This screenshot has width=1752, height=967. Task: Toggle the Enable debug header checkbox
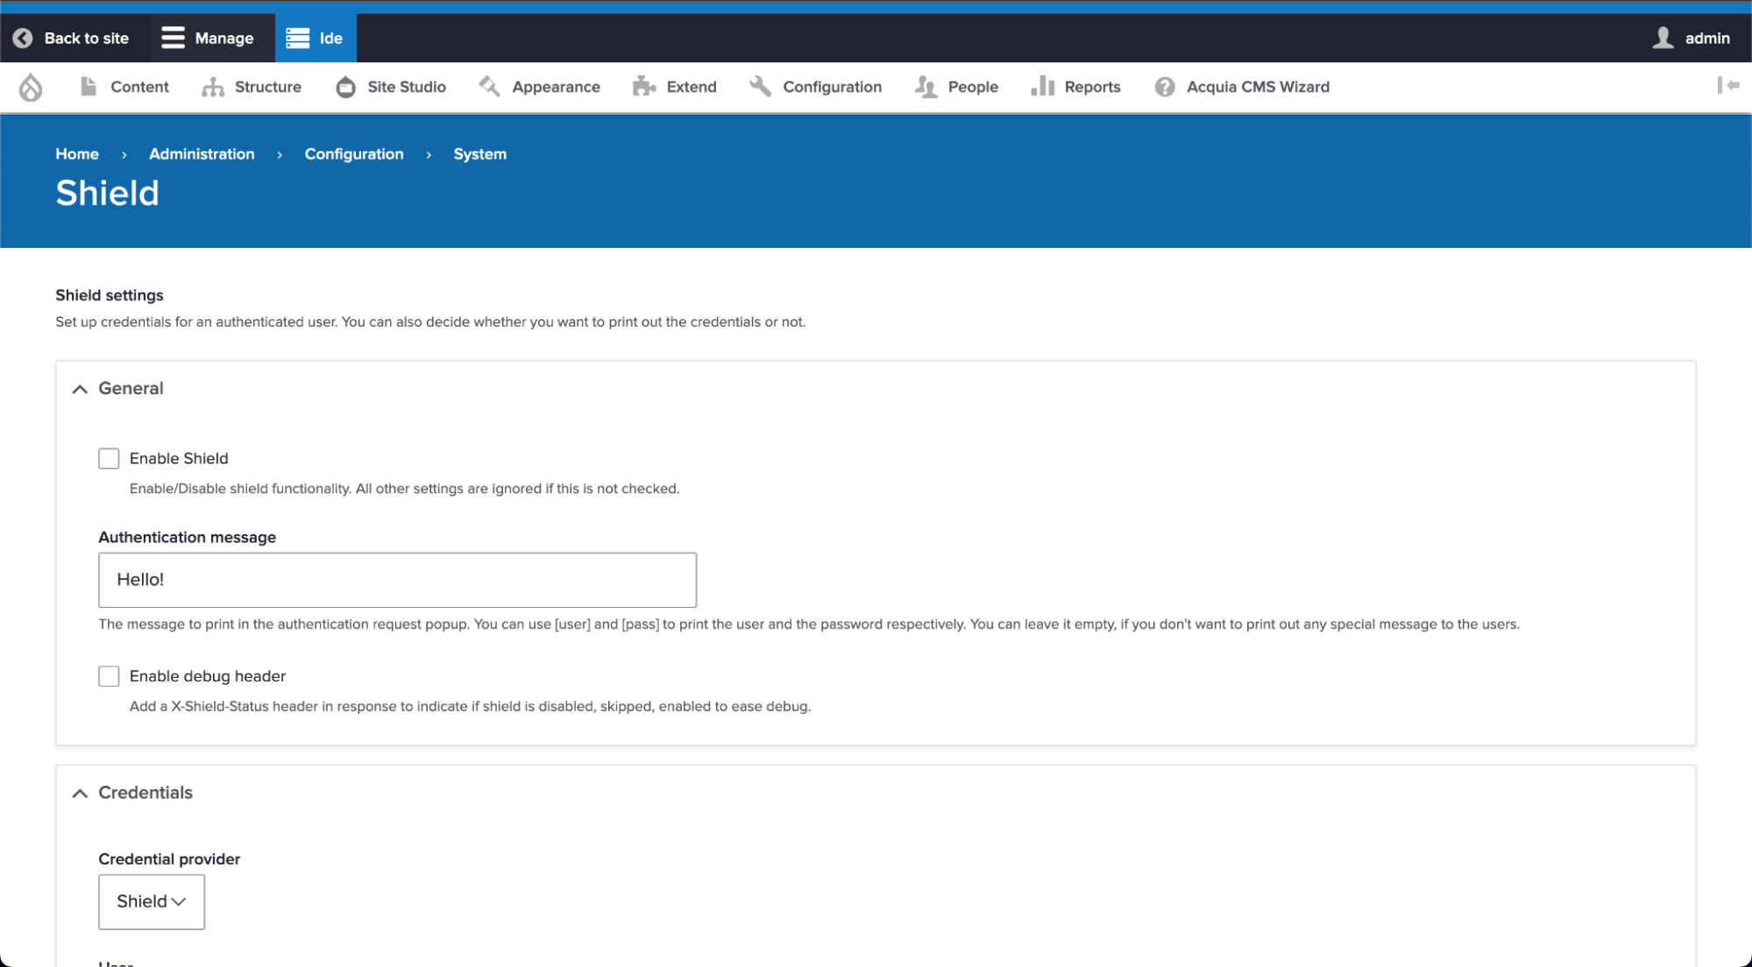[109, 676]
